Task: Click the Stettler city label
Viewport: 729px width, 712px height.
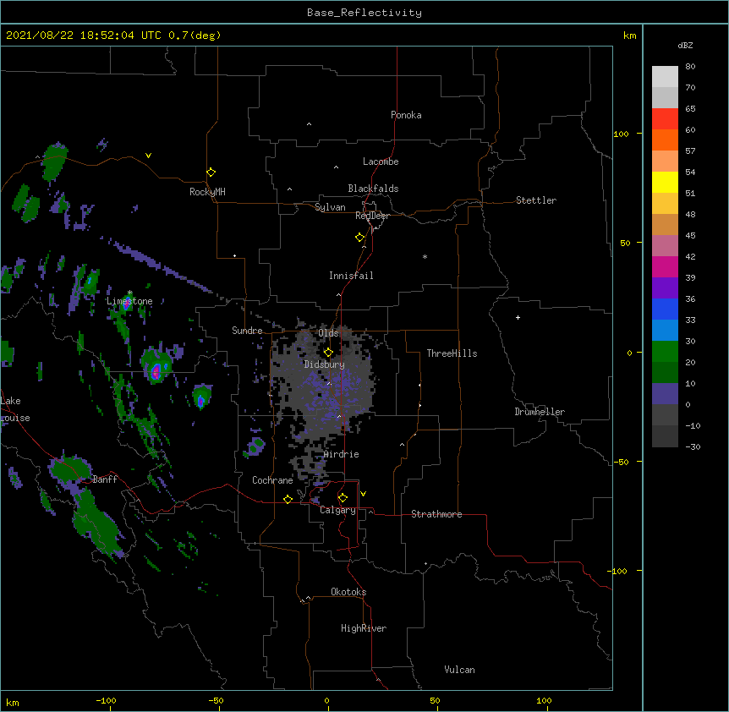Action: [x=536, y=200]
